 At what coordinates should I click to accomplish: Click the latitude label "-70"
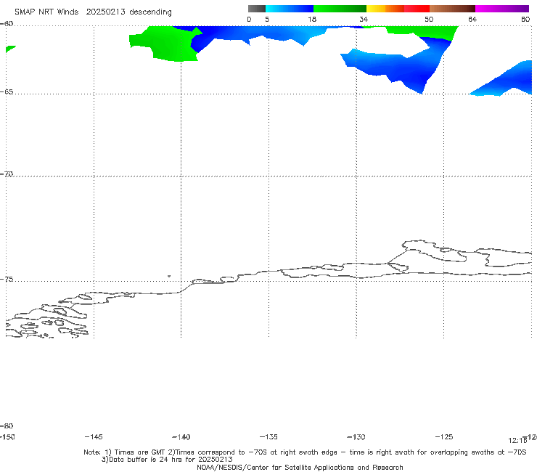7,174
